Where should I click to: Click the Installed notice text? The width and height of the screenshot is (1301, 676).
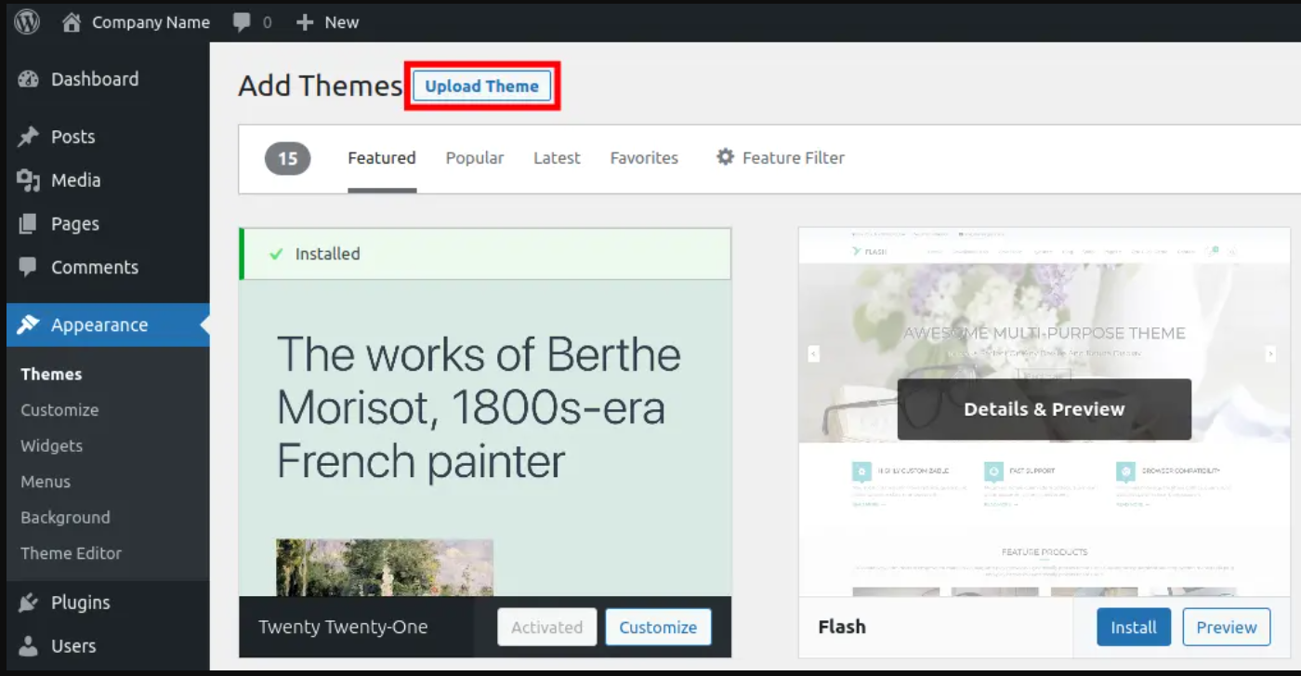click(327, 254)
